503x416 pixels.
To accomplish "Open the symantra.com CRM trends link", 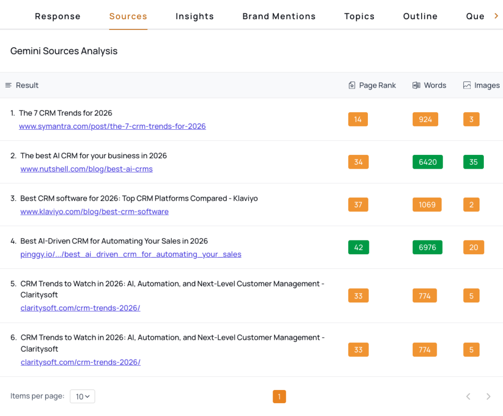I will [x=112, y=126].
